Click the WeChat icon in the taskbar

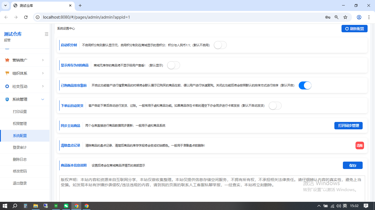click(x=66, y=206)
